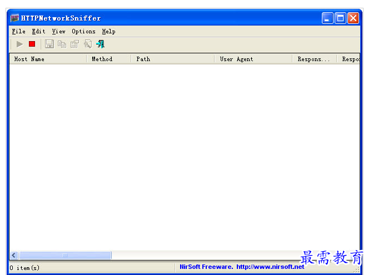Sort by the Method column header
The image size is (368, 275).
point(109,59)
